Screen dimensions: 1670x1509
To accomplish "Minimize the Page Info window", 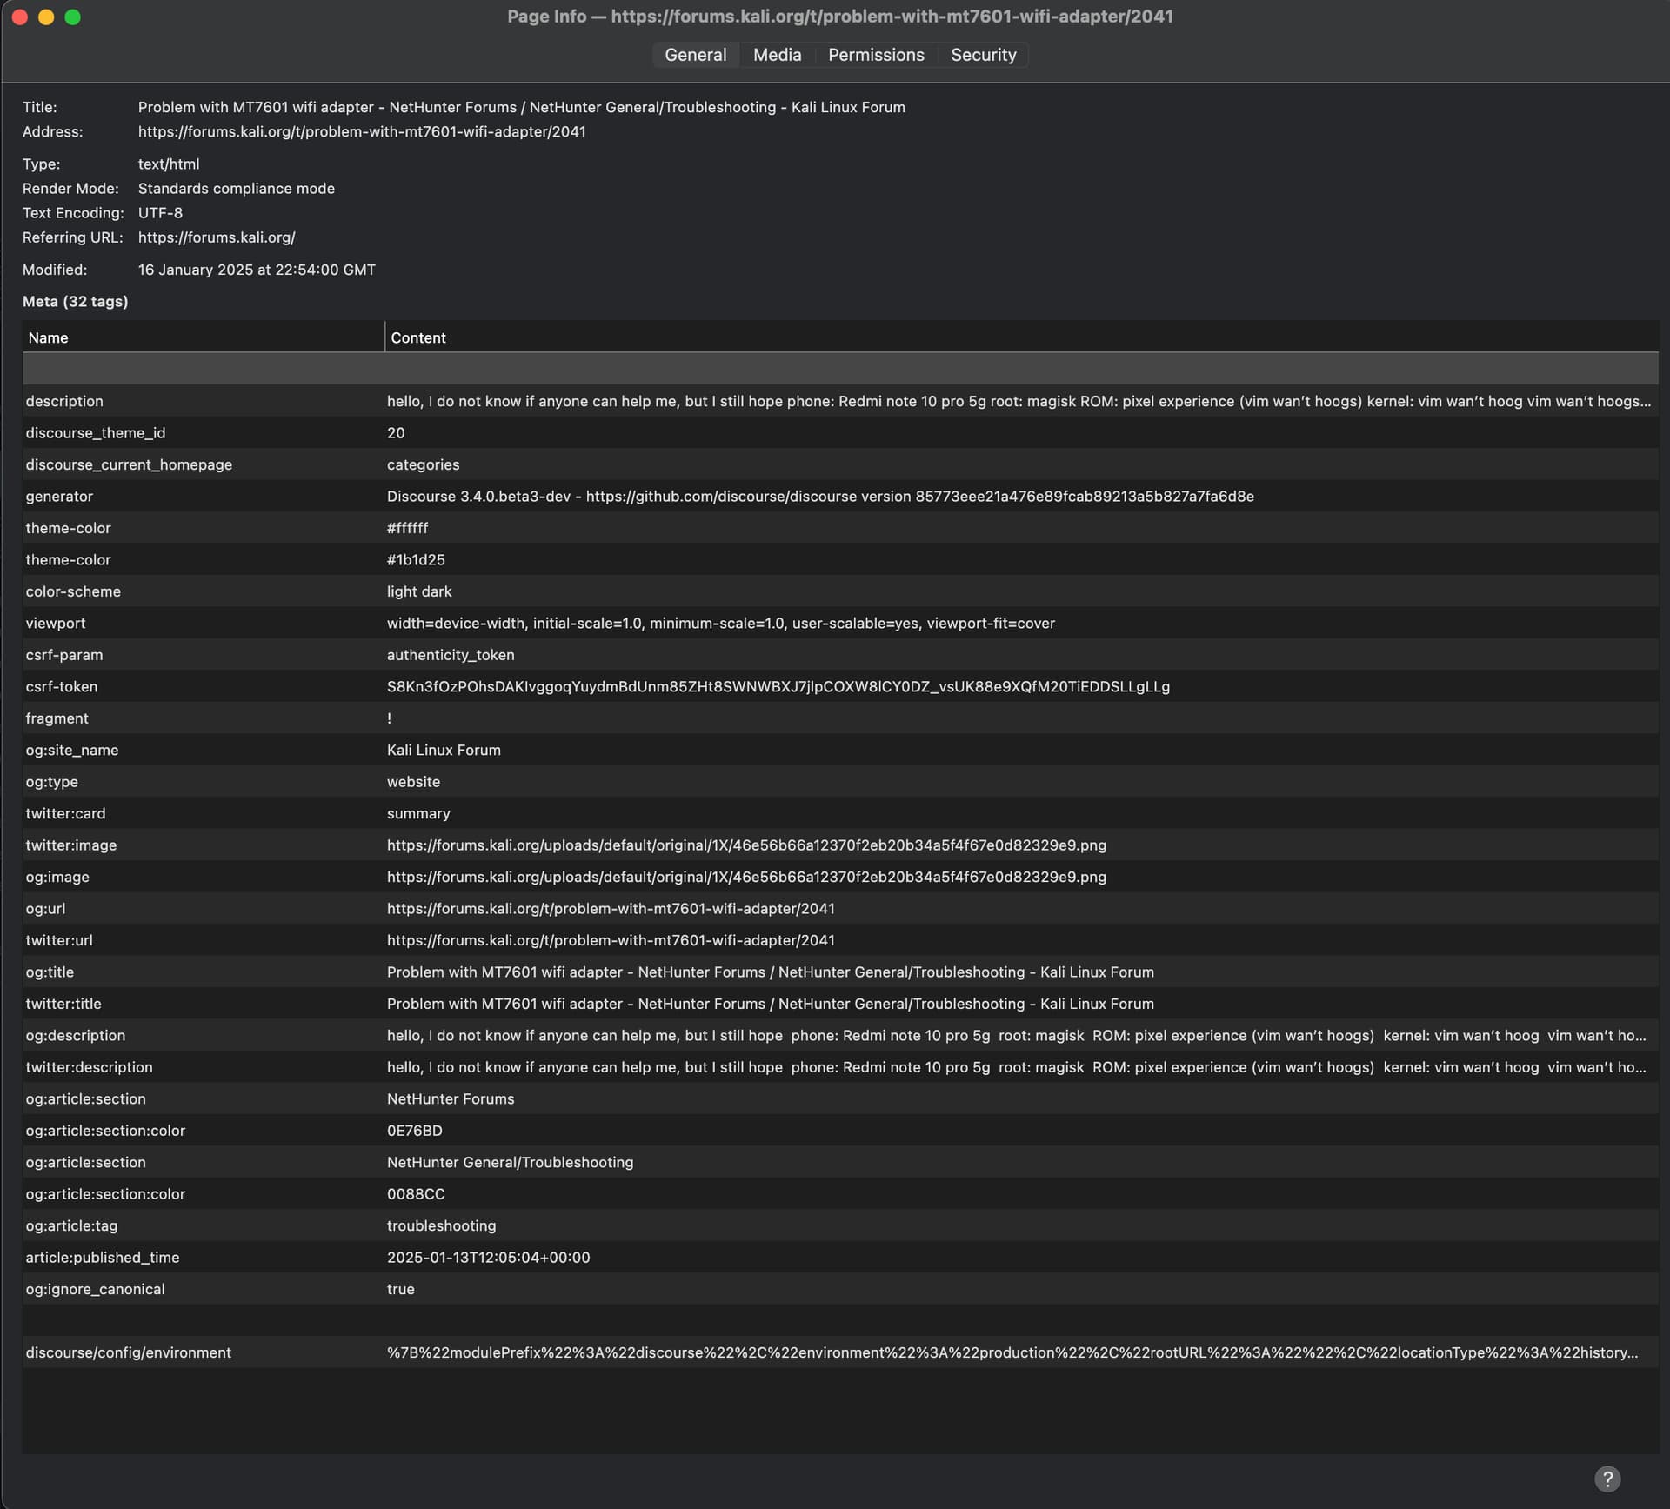I will coord(46,17).
